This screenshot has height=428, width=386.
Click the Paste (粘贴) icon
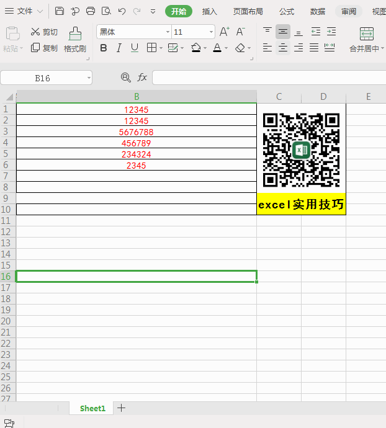12,34
